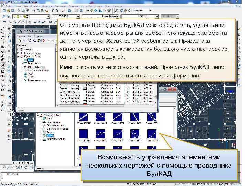Collapse the Edmukad_2.dwg node in Explorer tree
This screenshot has width=248, height=186.
click(18, 56)
